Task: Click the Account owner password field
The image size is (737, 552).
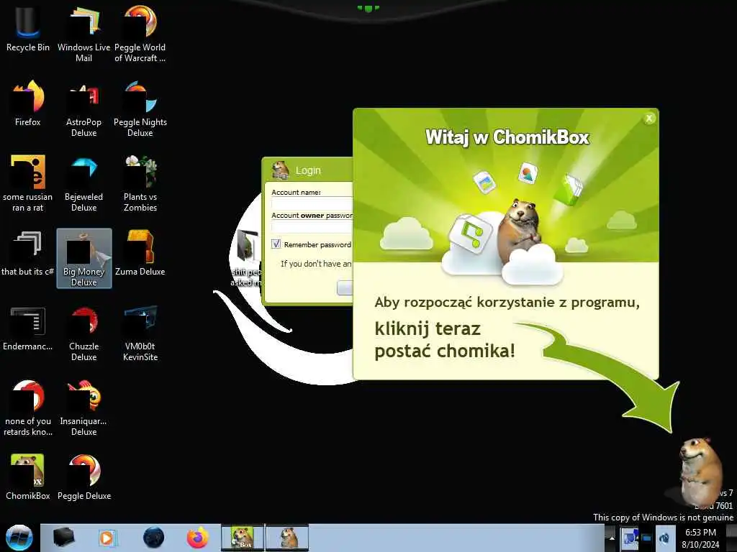Action: 312,226
